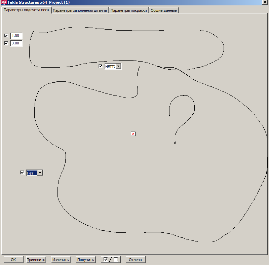
Task: Click into the 1.00 input field
Action: (16, 36)
